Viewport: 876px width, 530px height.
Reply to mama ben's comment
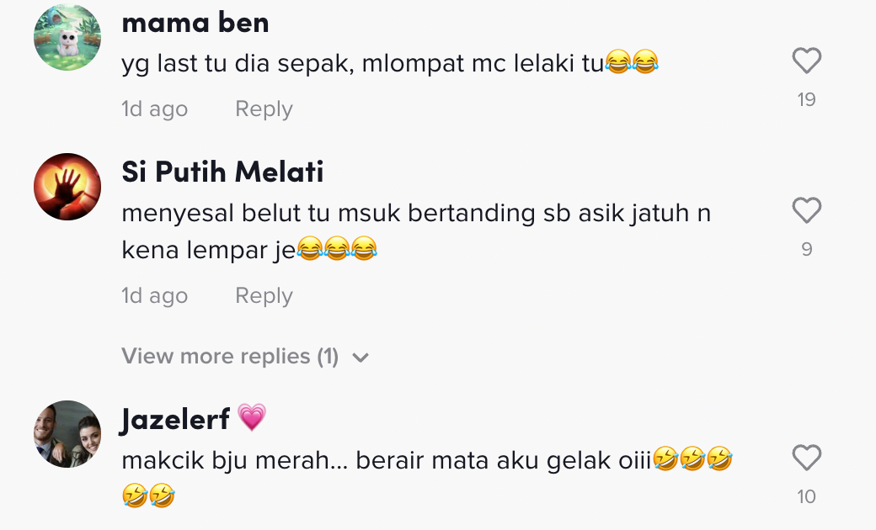[264, 109]
